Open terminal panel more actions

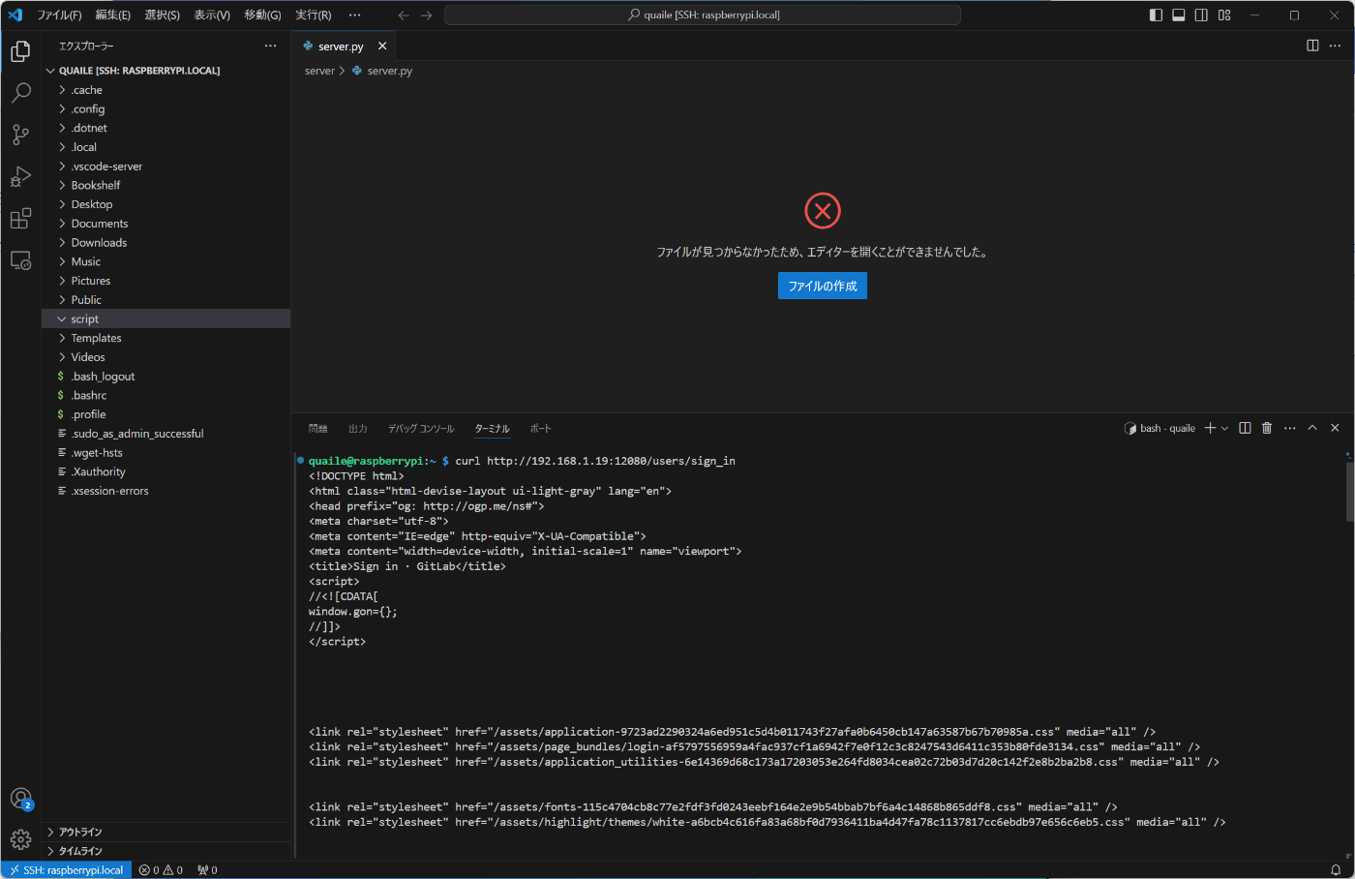[x=1290, y=428]
